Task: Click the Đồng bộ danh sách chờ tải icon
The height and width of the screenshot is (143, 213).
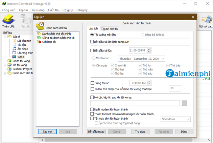Action: [39, 38]
